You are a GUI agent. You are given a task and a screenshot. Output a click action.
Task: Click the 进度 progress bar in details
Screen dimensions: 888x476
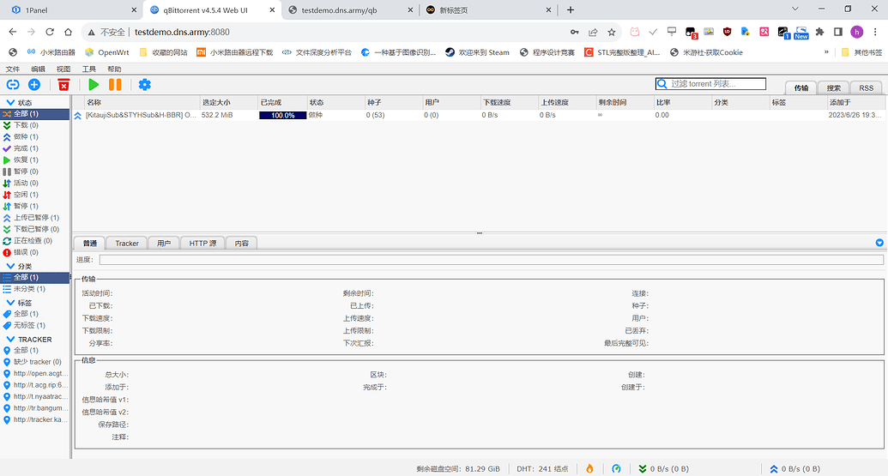pyautogui.click(x=491, y=260)
